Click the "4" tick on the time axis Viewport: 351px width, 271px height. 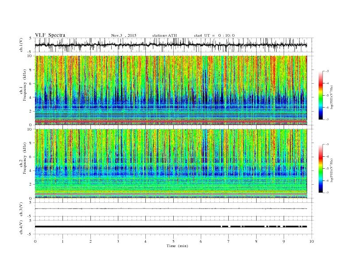click(x=145, y=241)
